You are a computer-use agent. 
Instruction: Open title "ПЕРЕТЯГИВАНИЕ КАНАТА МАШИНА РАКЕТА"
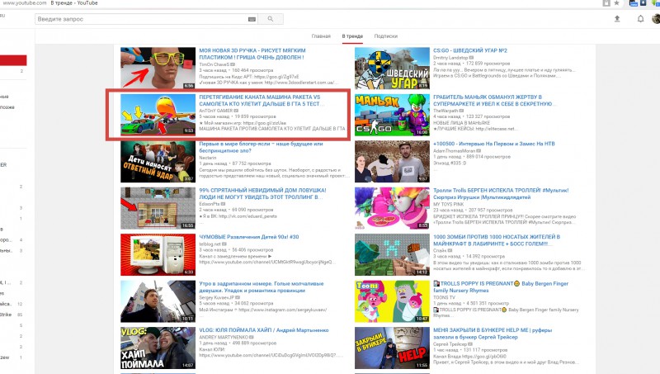[260, 100]
